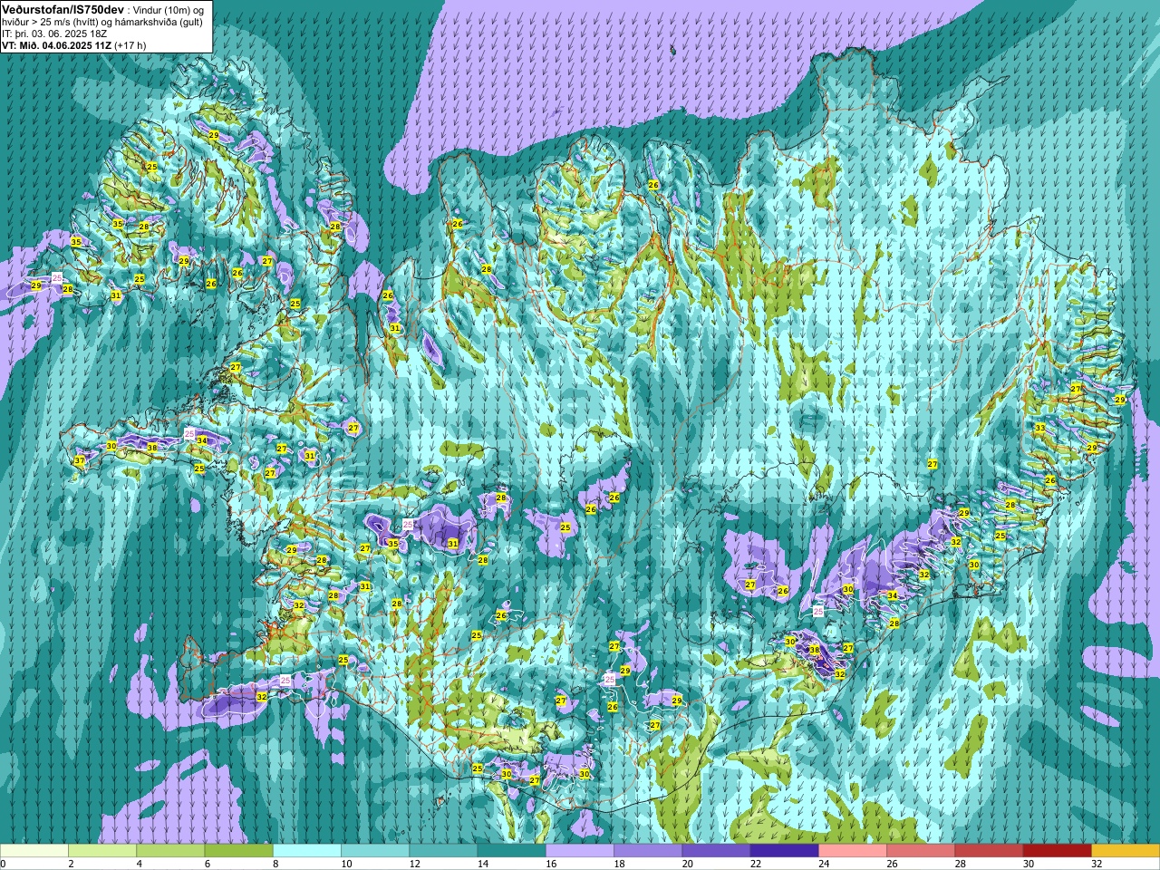Pick the 10–12 m/s turquoise legend swatch
The image size is (1160, 870).
pos(375,851)
